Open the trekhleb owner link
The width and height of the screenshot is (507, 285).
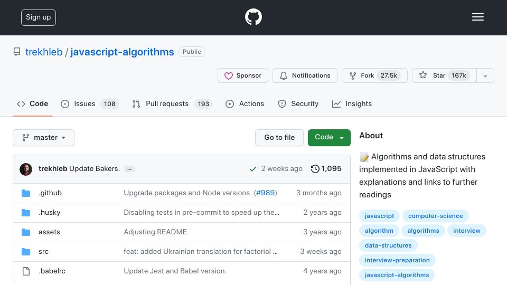(x=44, y=52)
